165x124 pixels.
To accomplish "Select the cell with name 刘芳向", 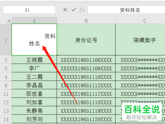I will (x=34, y=119).
